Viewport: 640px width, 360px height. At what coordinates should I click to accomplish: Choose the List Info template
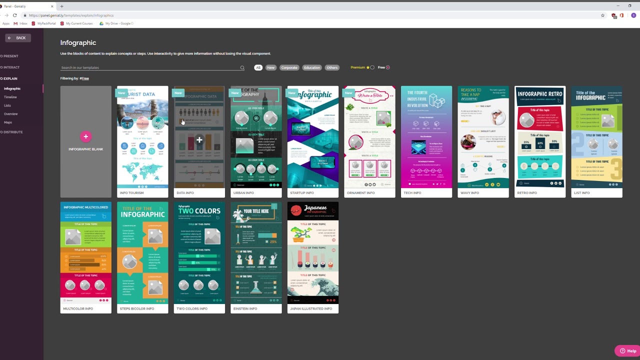click(x=597, y=142)
